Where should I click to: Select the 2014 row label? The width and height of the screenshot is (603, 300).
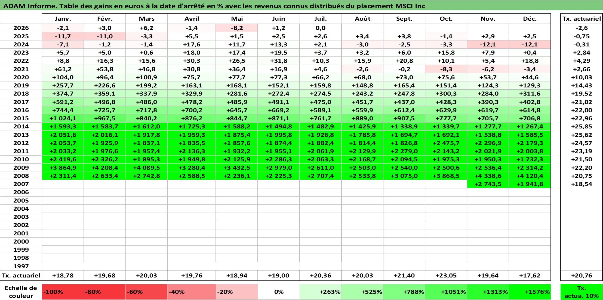pos(21,127)
